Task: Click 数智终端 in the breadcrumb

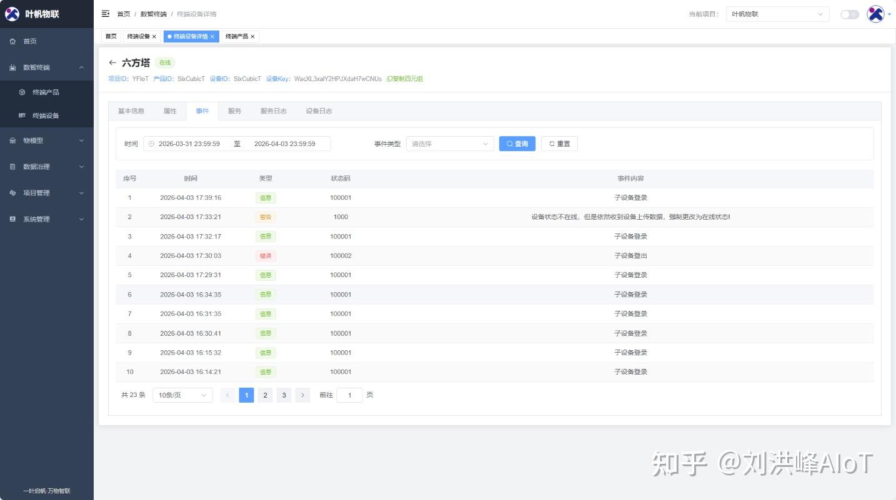Action: click(x=154, y=14)
